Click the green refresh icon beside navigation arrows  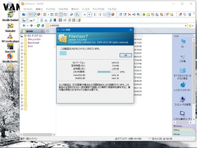point(39,25)
